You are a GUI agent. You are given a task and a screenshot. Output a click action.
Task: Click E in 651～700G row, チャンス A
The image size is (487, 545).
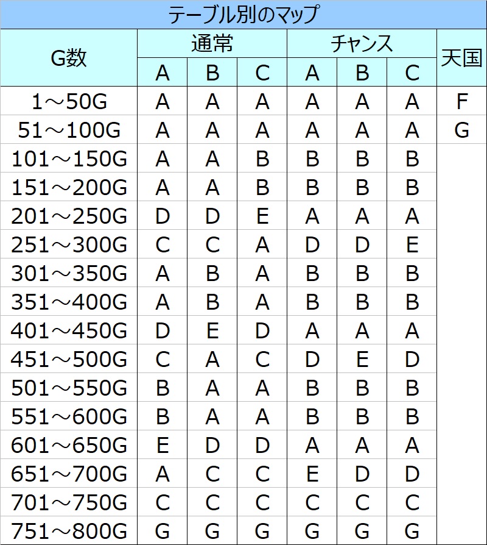pyautogui.click(x=312, y=474)
